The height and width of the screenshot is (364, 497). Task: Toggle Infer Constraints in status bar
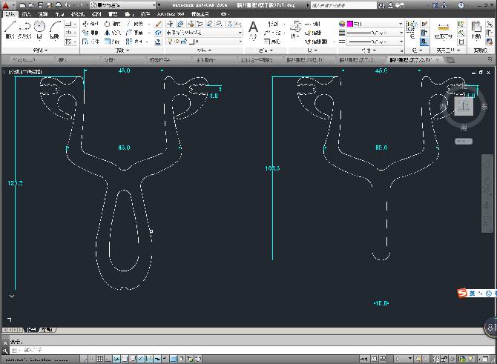pyautogui.click(x=85, y=359)
